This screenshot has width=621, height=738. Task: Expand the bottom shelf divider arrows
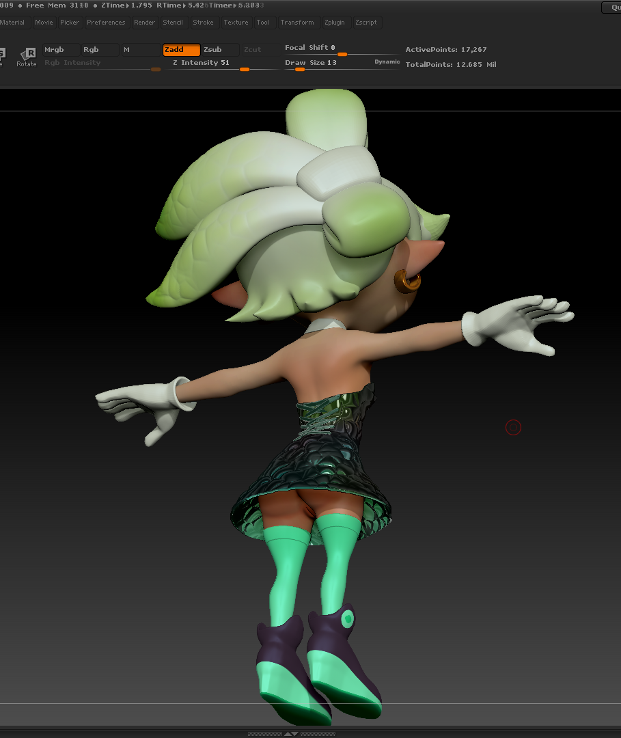coord(291,734)
